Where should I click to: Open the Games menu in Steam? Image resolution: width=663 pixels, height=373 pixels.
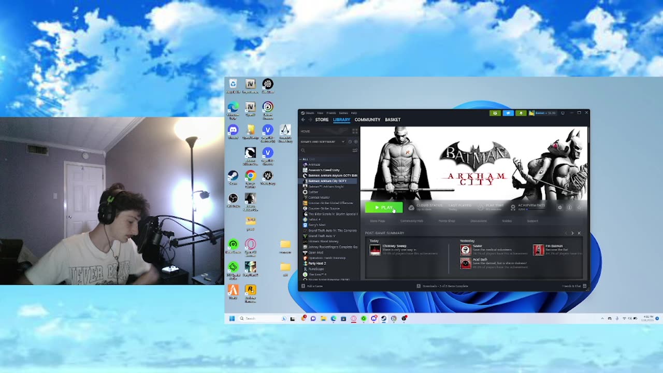pyautogui.click(x=343, y=113)
